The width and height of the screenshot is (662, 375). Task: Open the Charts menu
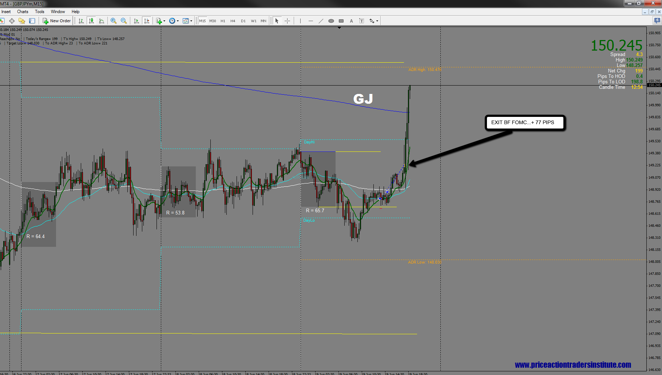(23, 12)
